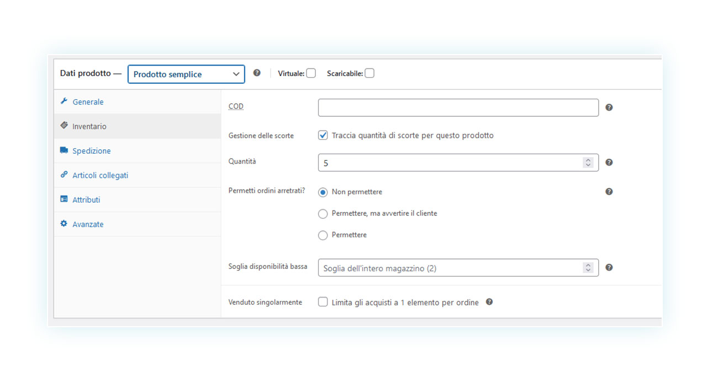Show help tooltip for the Quantità field

point(609,163)
